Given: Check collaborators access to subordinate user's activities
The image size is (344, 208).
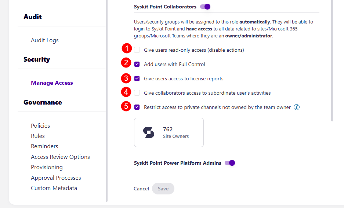Looking at the screenshot, I should click(137, 93).
